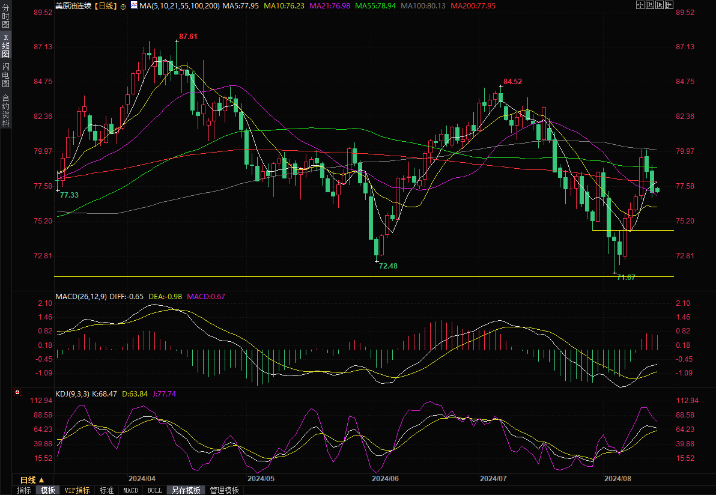The height and width of the screenshot is (495, 716).
Task: Apply the MACD template
Action: pyautogui.click(x=130, y=490)
